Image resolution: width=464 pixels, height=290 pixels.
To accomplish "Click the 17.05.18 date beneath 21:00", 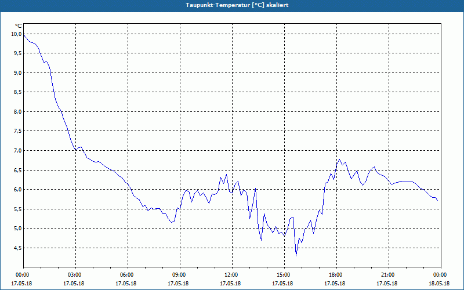I will (387, 284).
